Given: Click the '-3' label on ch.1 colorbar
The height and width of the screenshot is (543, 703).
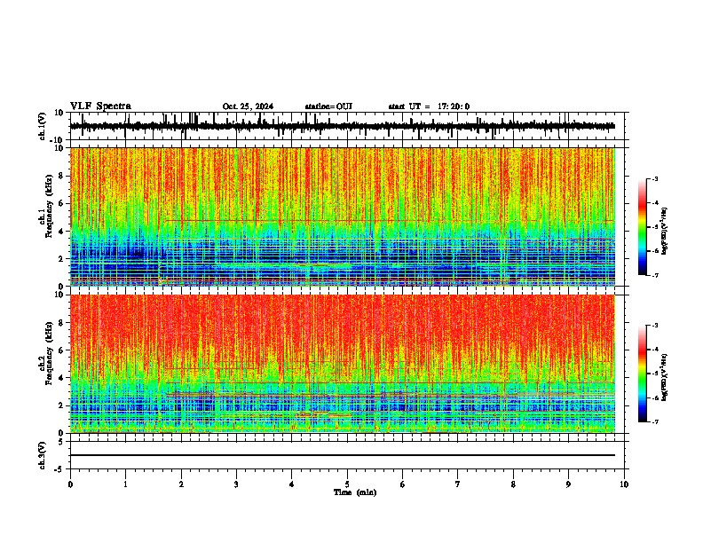Looking at the screenshot, I should [654, 178].
